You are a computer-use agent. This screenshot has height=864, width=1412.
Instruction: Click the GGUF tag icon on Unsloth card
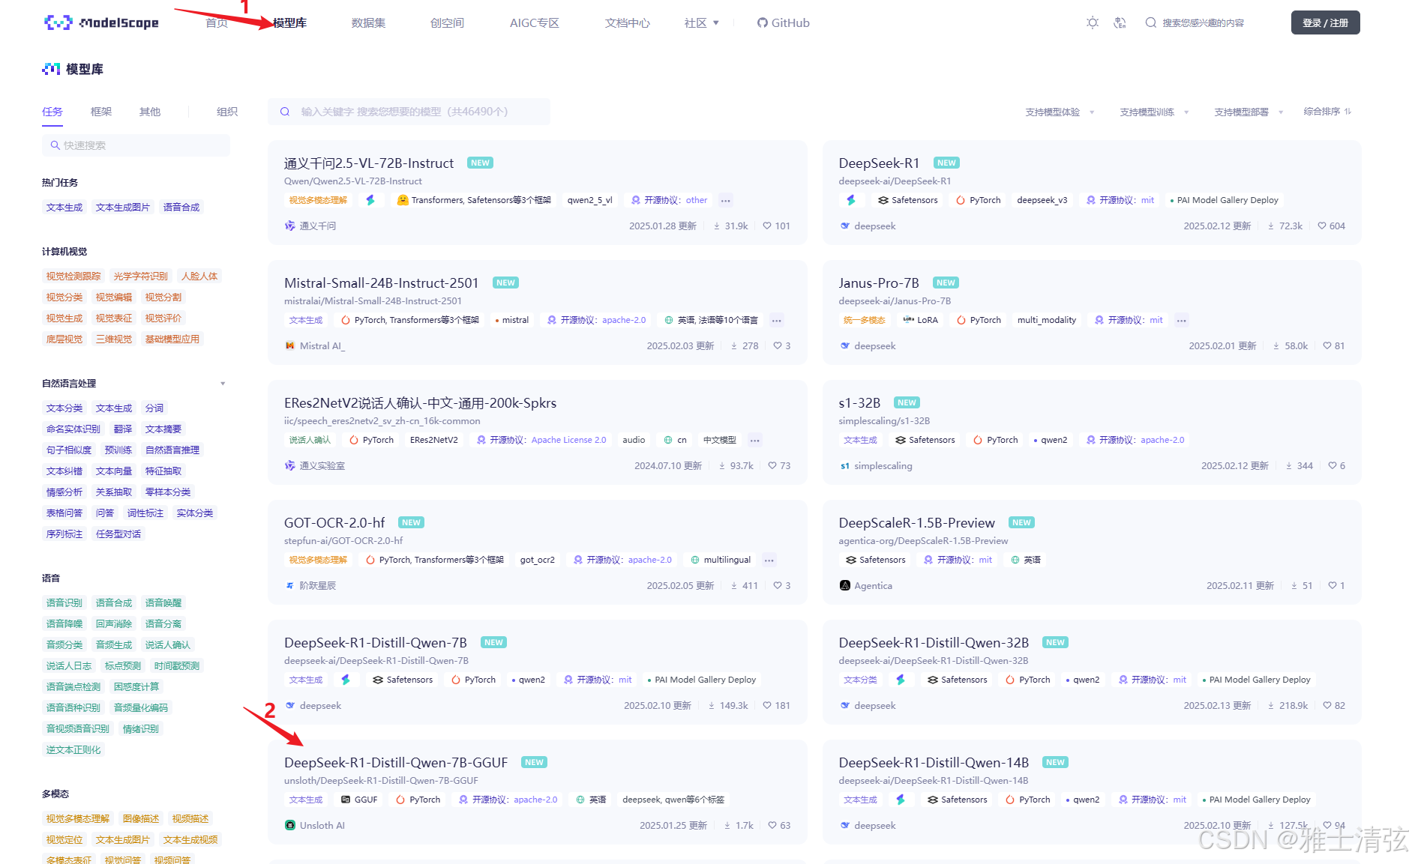point(346,800)
